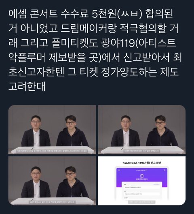Click the URL input field in report form
The width and height of the screenshot is (194, 214).
142,194
